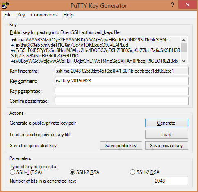Image resolution: width=198 pixels, height=192 pixels.
Task: Close the PuTTY Key Generator window
Action: point(188,5)
